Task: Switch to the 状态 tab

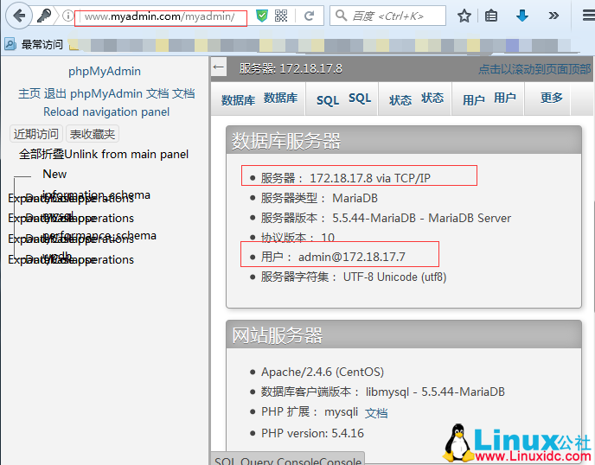Action: point(416,99)
